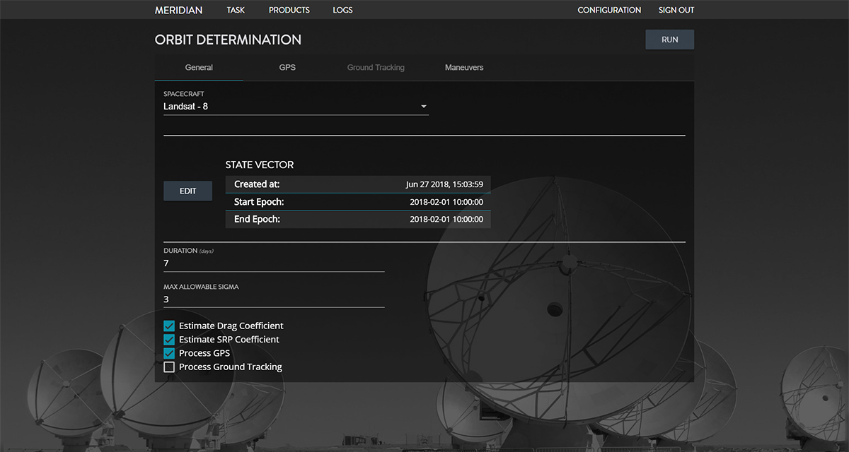
Task: Select the General tab
Action: [x=199, y=68]
